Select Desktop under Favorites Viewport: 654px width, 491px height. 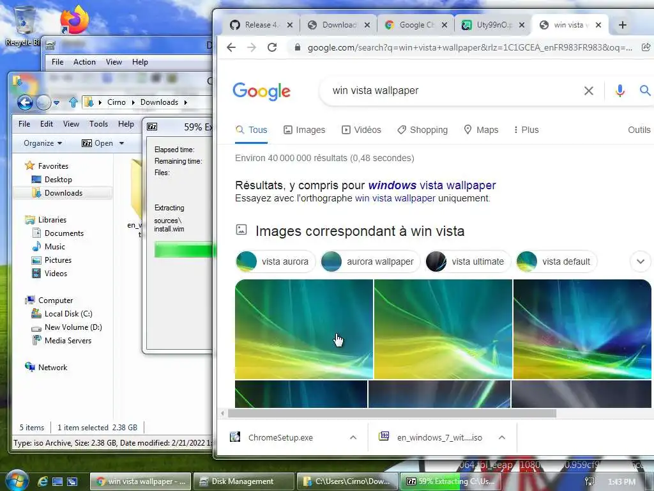(58, 180)
